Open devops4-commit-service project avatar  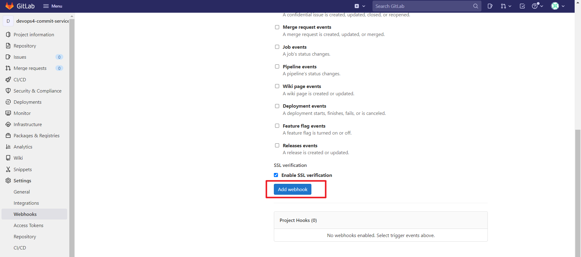(8, 21)
